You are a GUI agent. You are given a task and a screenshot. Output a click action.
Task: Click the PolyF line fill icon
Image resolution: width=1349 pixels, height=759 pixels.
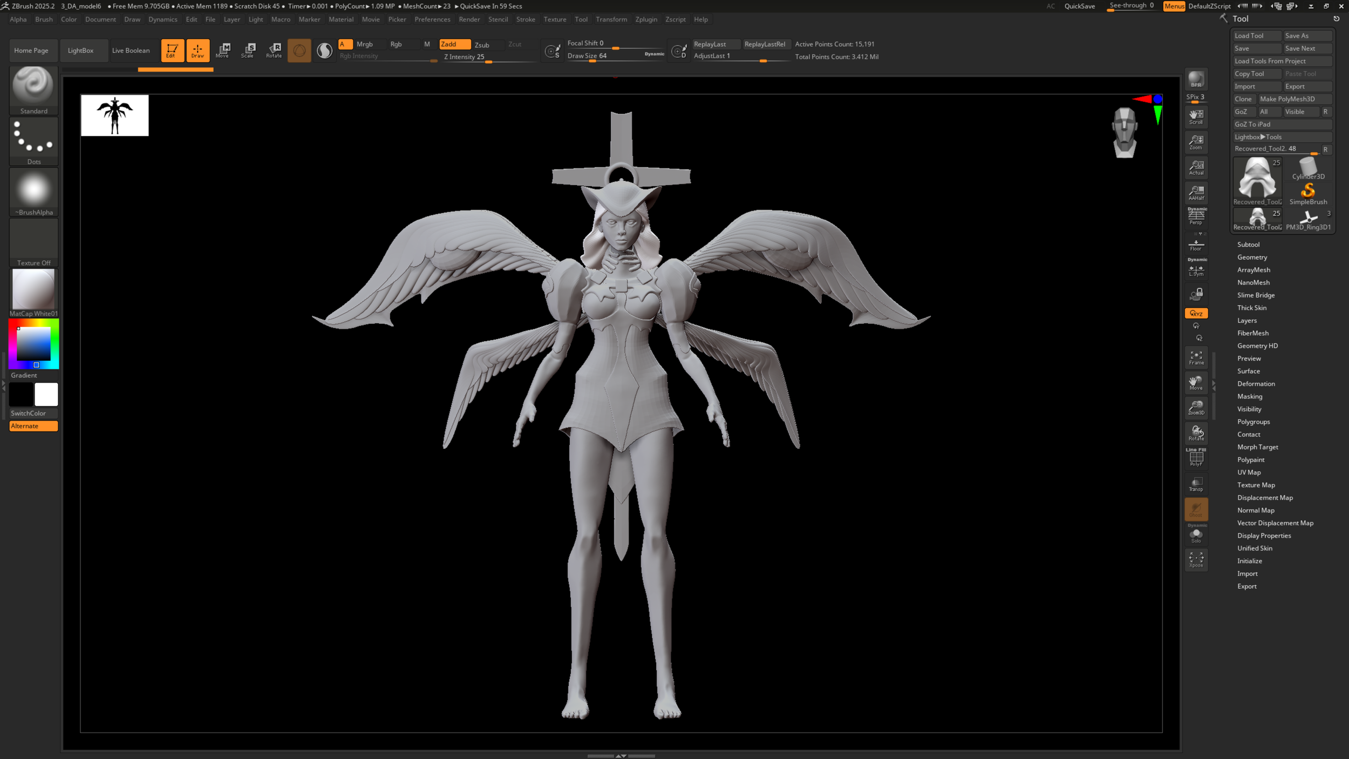(1196, 459)
